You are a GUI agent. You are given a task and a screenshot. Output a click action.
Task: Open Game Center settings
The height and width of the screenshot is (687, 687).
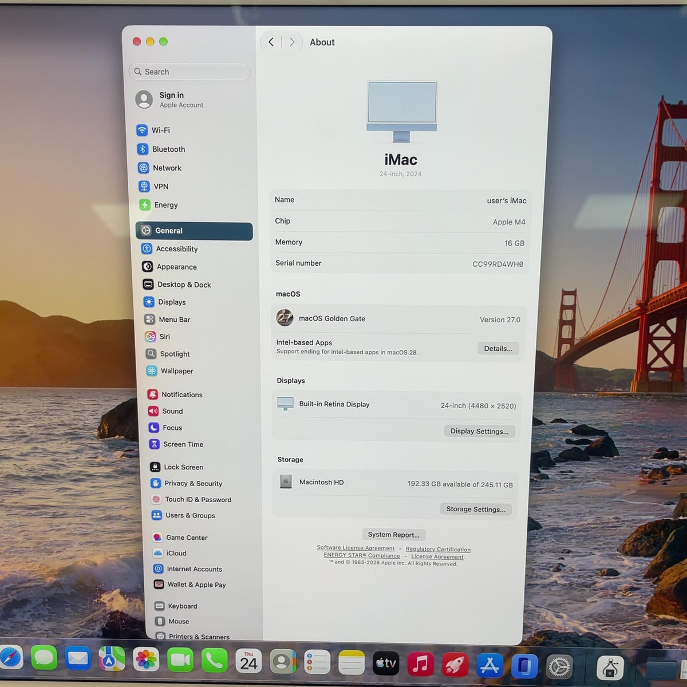tap(180, 538)
